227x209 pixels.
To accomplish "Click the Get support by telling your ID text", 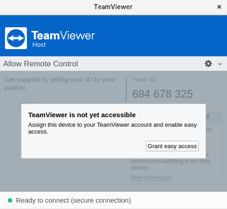I will [60, 84].
